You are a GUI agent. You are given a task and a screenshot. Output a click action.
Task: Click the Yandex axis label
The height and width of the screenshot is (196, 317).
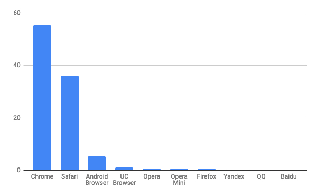tap(234, 176)
